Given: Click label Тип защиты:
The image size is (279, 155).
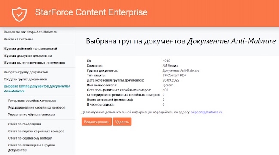Looking at the screenshot, I should click(97, 76).
